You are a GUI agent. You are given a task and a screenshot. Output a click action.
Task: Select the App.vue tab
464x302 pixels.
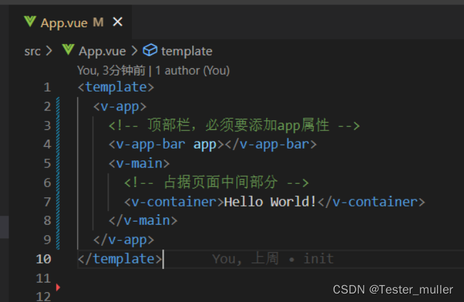(x=71, y=22)
